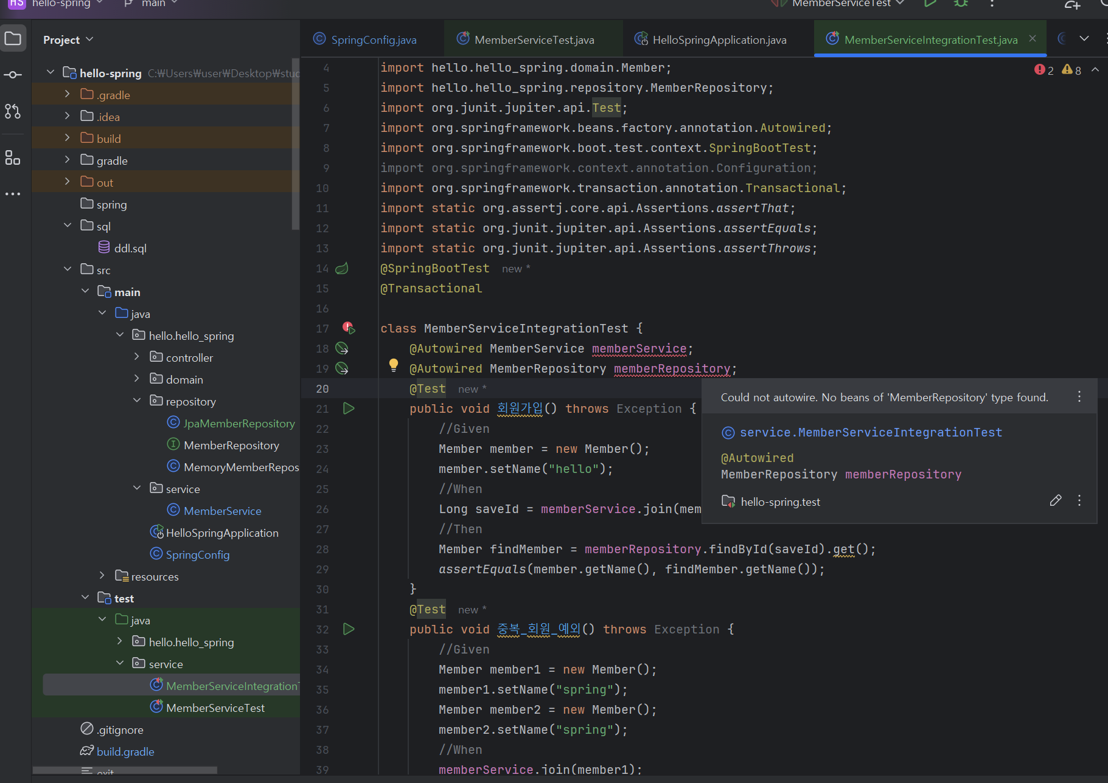
Task: Expand the controller package
Action: [x=136, y=357]
